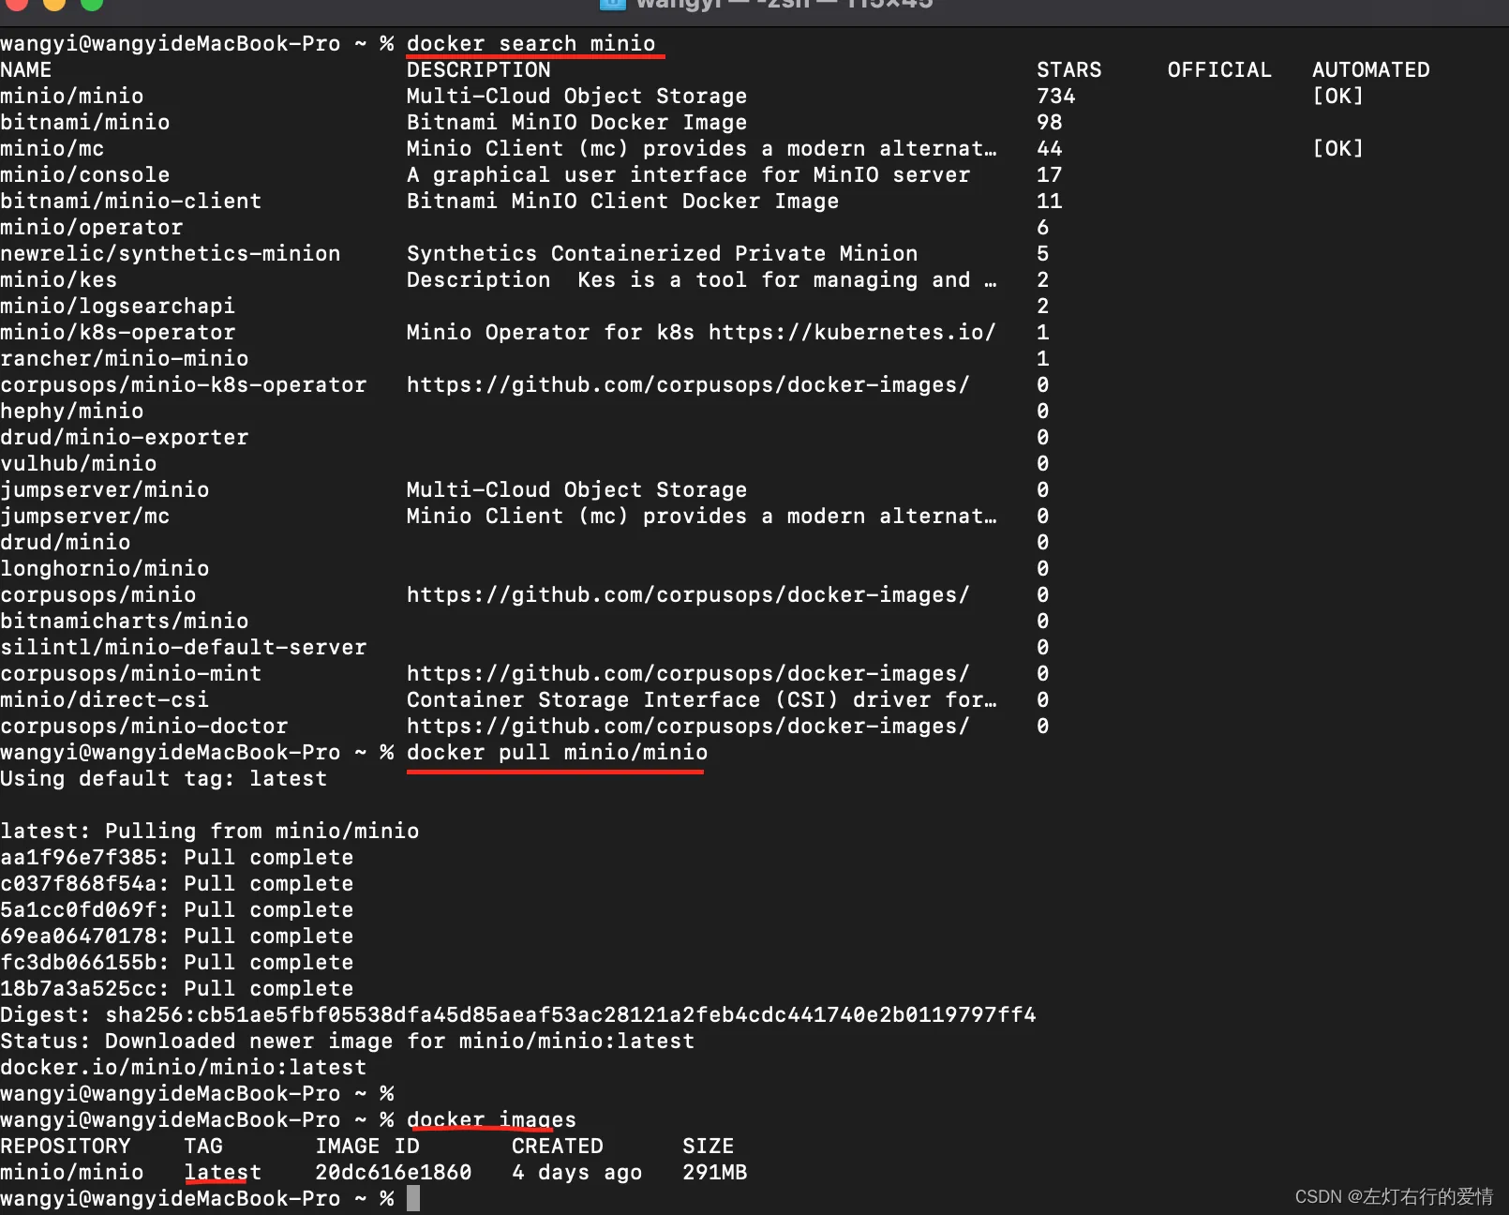This screenshot has width=1509, height=1215.
Task: Select the "Using default tag: latest" line
Action: click(164, 778)
